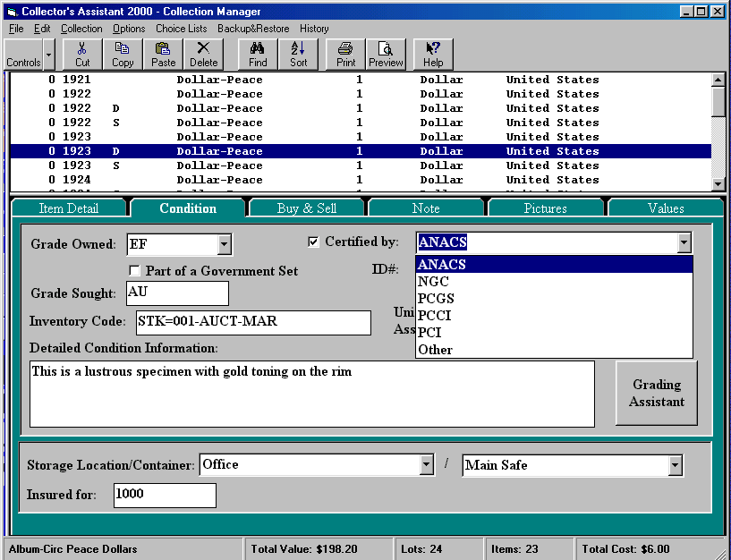Select the 1922 D Dollar-Peace row
This screenshot has width=731, height=560.
coord(361,108)
